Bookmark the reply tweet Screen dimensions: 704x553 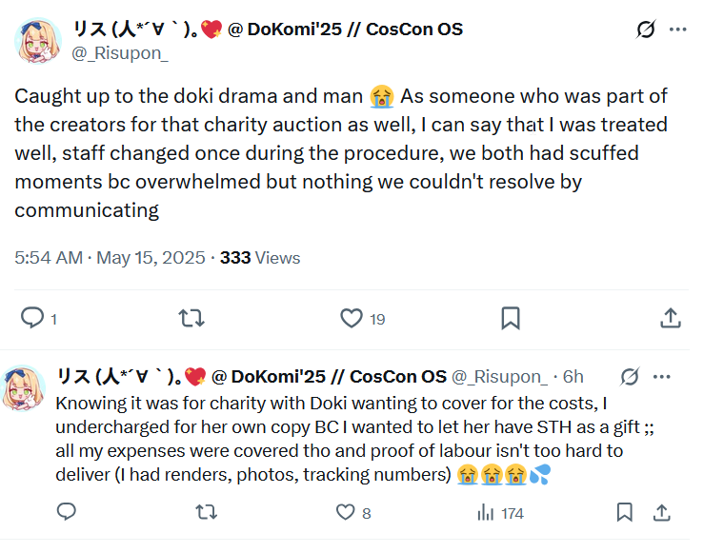click(625, 512)
